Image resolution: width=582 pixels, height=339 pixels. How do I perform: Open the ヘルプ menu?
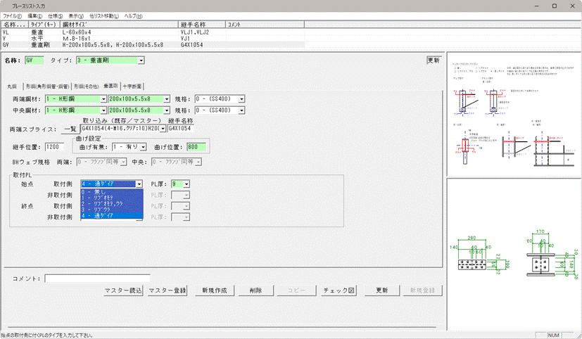click(133, 15)
